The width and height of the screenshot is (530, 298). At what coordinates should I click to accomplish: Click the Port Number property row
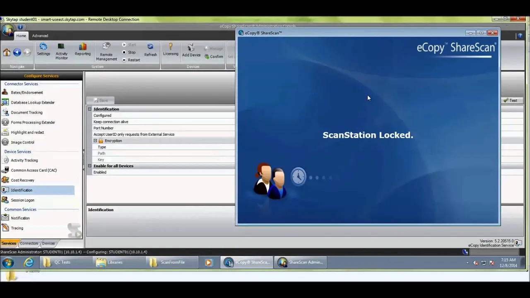tap(164, 128)
